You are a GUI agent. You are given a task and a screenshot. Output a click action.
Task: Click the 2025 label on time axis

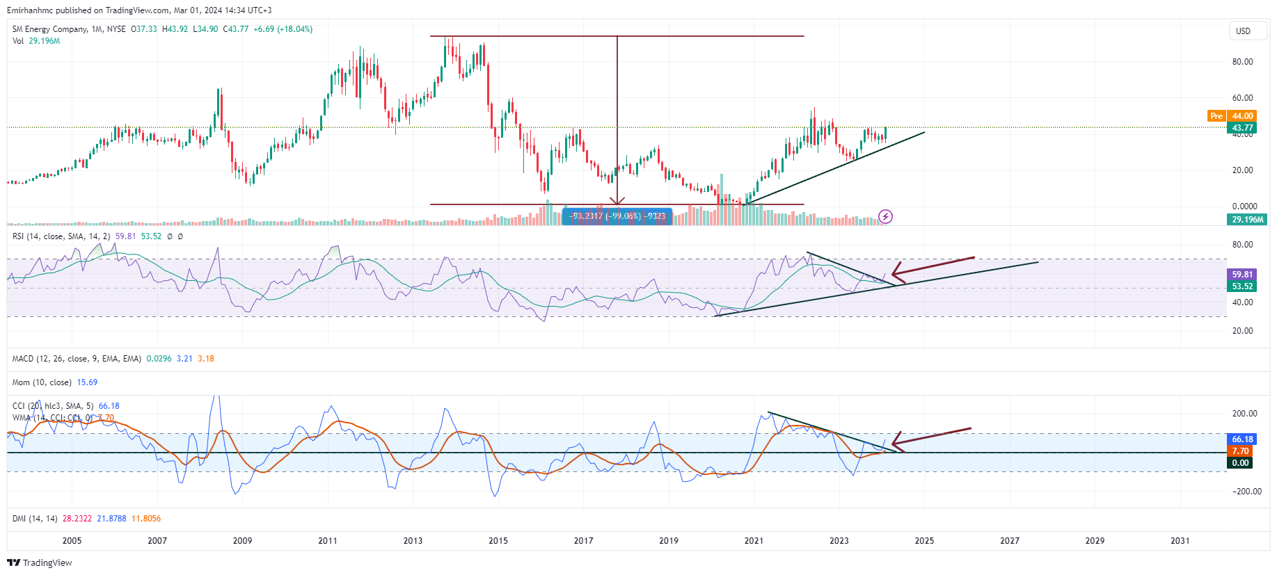coord(924,541)
